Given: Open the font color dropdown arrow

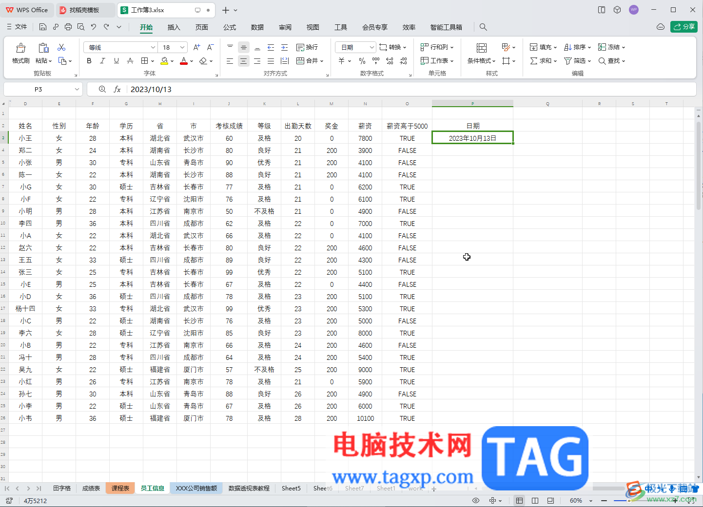Looking at the screenshot, I should (x=192, y=61).
